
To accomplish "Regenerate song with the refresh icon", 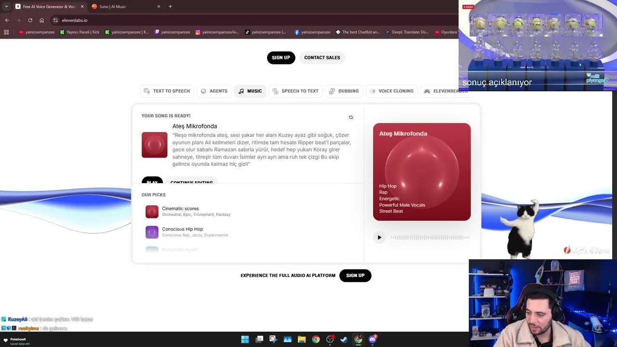I will click(x=351, y=117).
